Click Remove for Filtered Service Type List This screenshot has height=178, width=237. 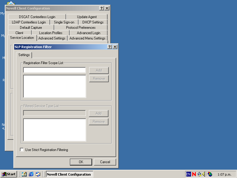tap(99, 122)
